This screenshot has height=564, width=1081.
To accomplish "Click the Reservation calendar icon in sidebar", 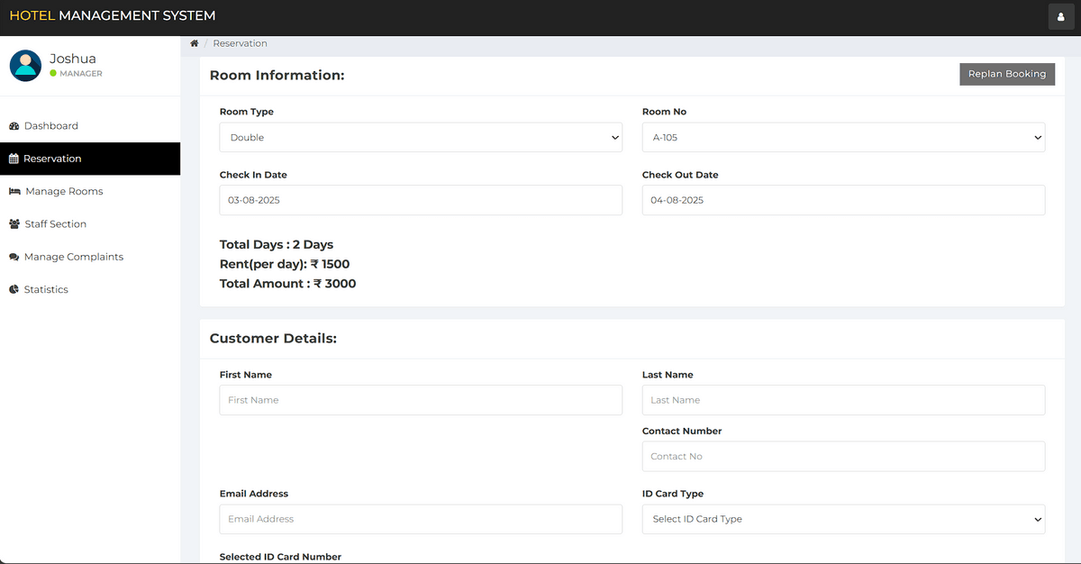I will click(14, 159).
